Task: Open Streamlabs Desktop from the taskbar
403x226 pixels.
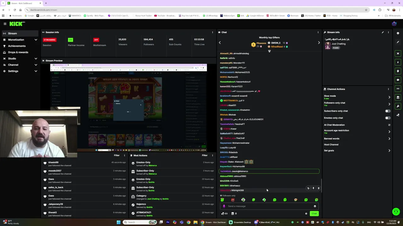Action: point(240,222)
